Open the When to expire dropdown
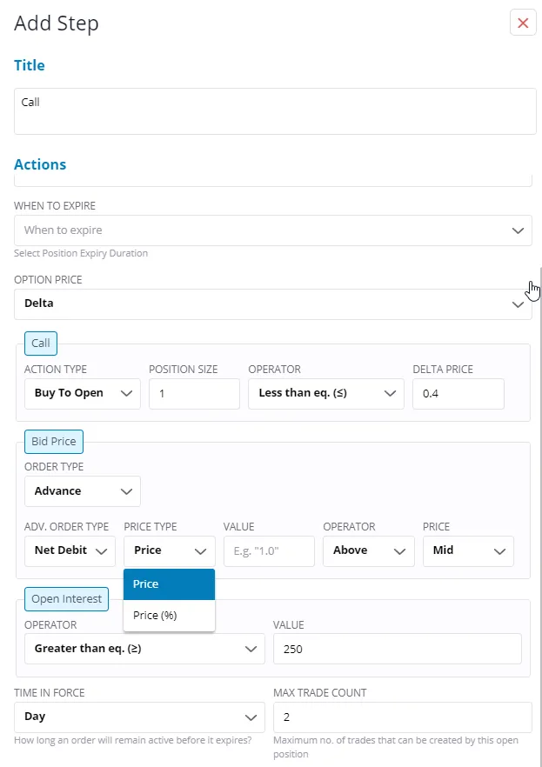Screen dimensions: 542x767 (x=273, y=230)
